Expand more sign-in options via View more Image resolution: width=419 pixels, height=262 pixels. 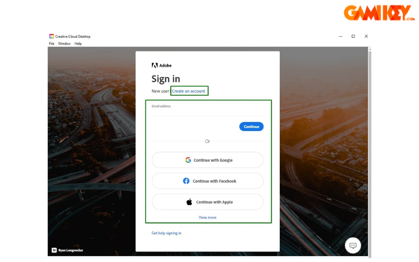207,217
